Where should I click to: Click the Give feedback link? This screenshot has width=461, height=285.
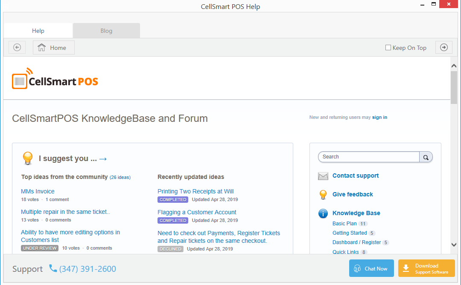point(353,194)
